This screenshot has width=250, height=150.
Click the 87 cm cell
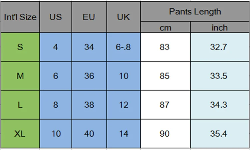pos(165,105)
